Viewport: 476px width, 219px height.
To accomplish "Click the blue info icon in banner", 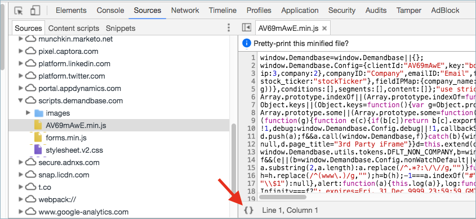I will coord(247,44).
